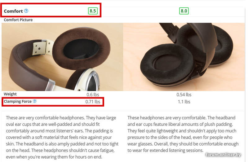Click the Clamping Force label
Viewport: 248px width, 162px height.
point(18,101)
